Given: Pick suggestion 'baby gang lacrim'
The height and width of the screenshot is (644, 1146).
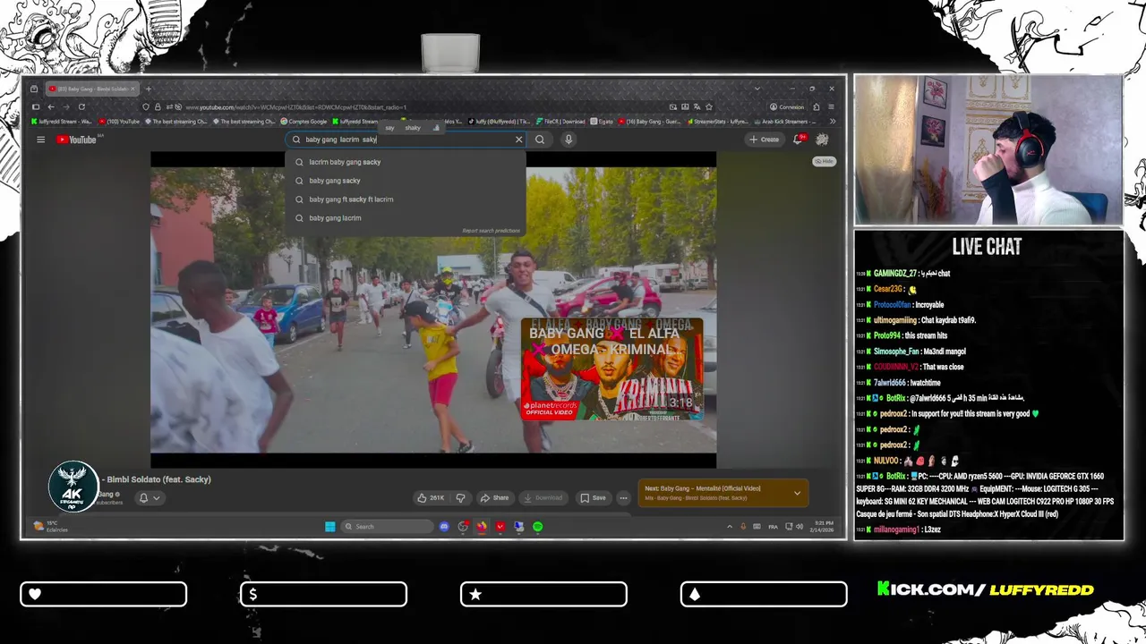Looking at the screenshot, I should click(405, 218).
